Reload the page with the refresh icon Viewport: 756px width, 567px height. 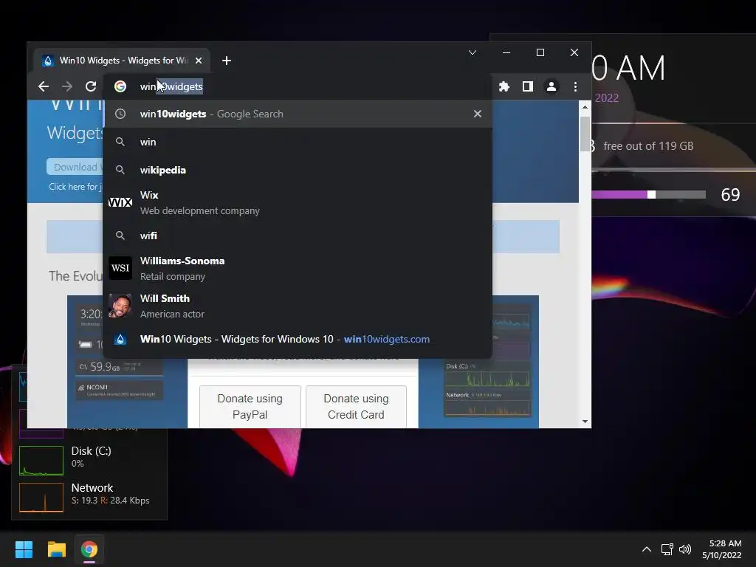91,86
